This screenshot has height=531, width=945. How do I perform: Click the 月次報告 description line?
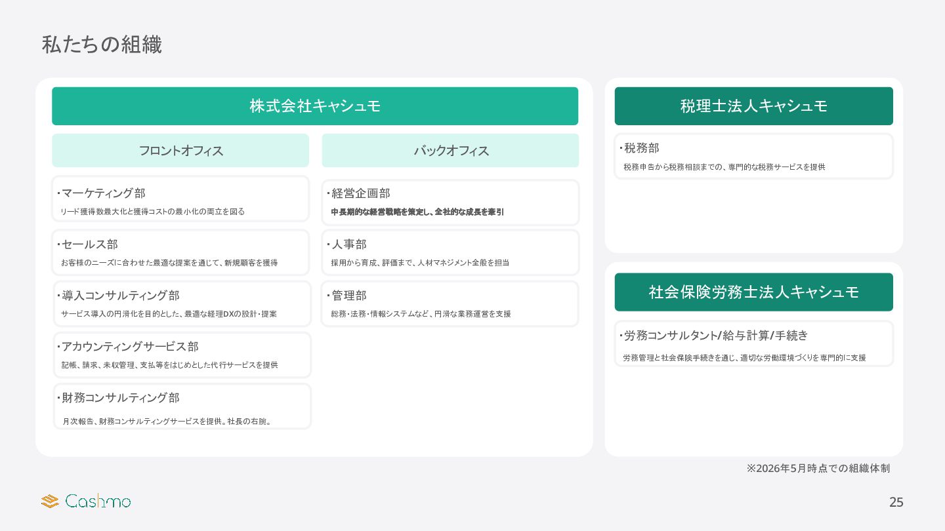167,422
